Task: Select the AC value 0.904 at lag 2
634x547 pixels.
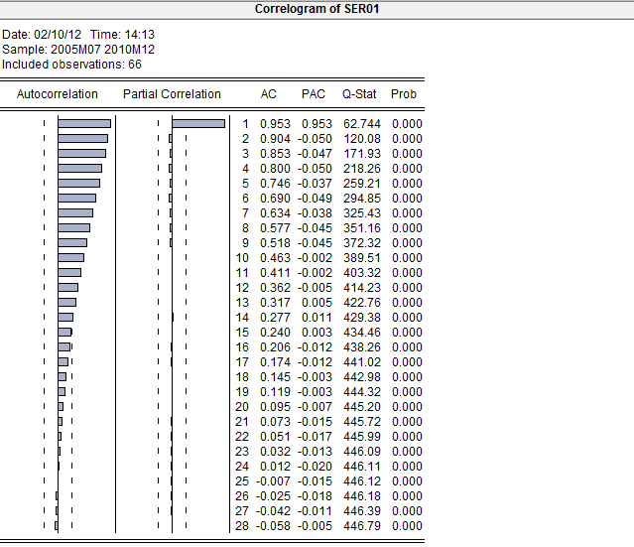Action: pos(275,139)
